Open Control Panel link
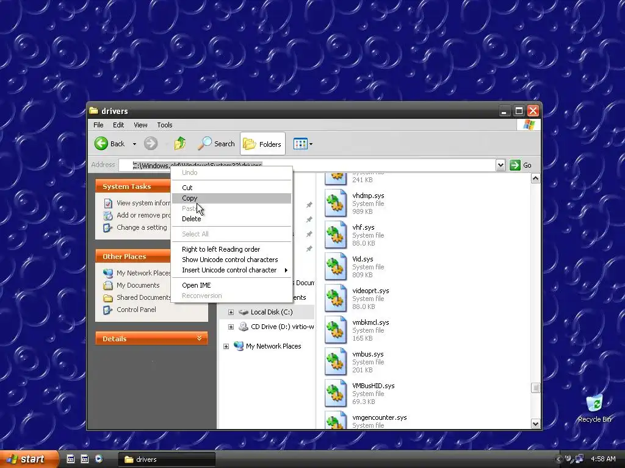 [136, 310]
